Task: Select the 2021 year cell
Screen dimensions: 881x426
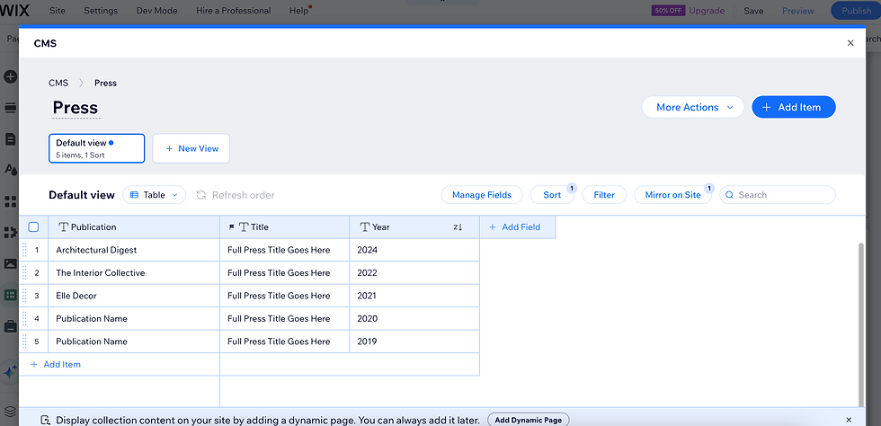Action: (x=414, y=296)
